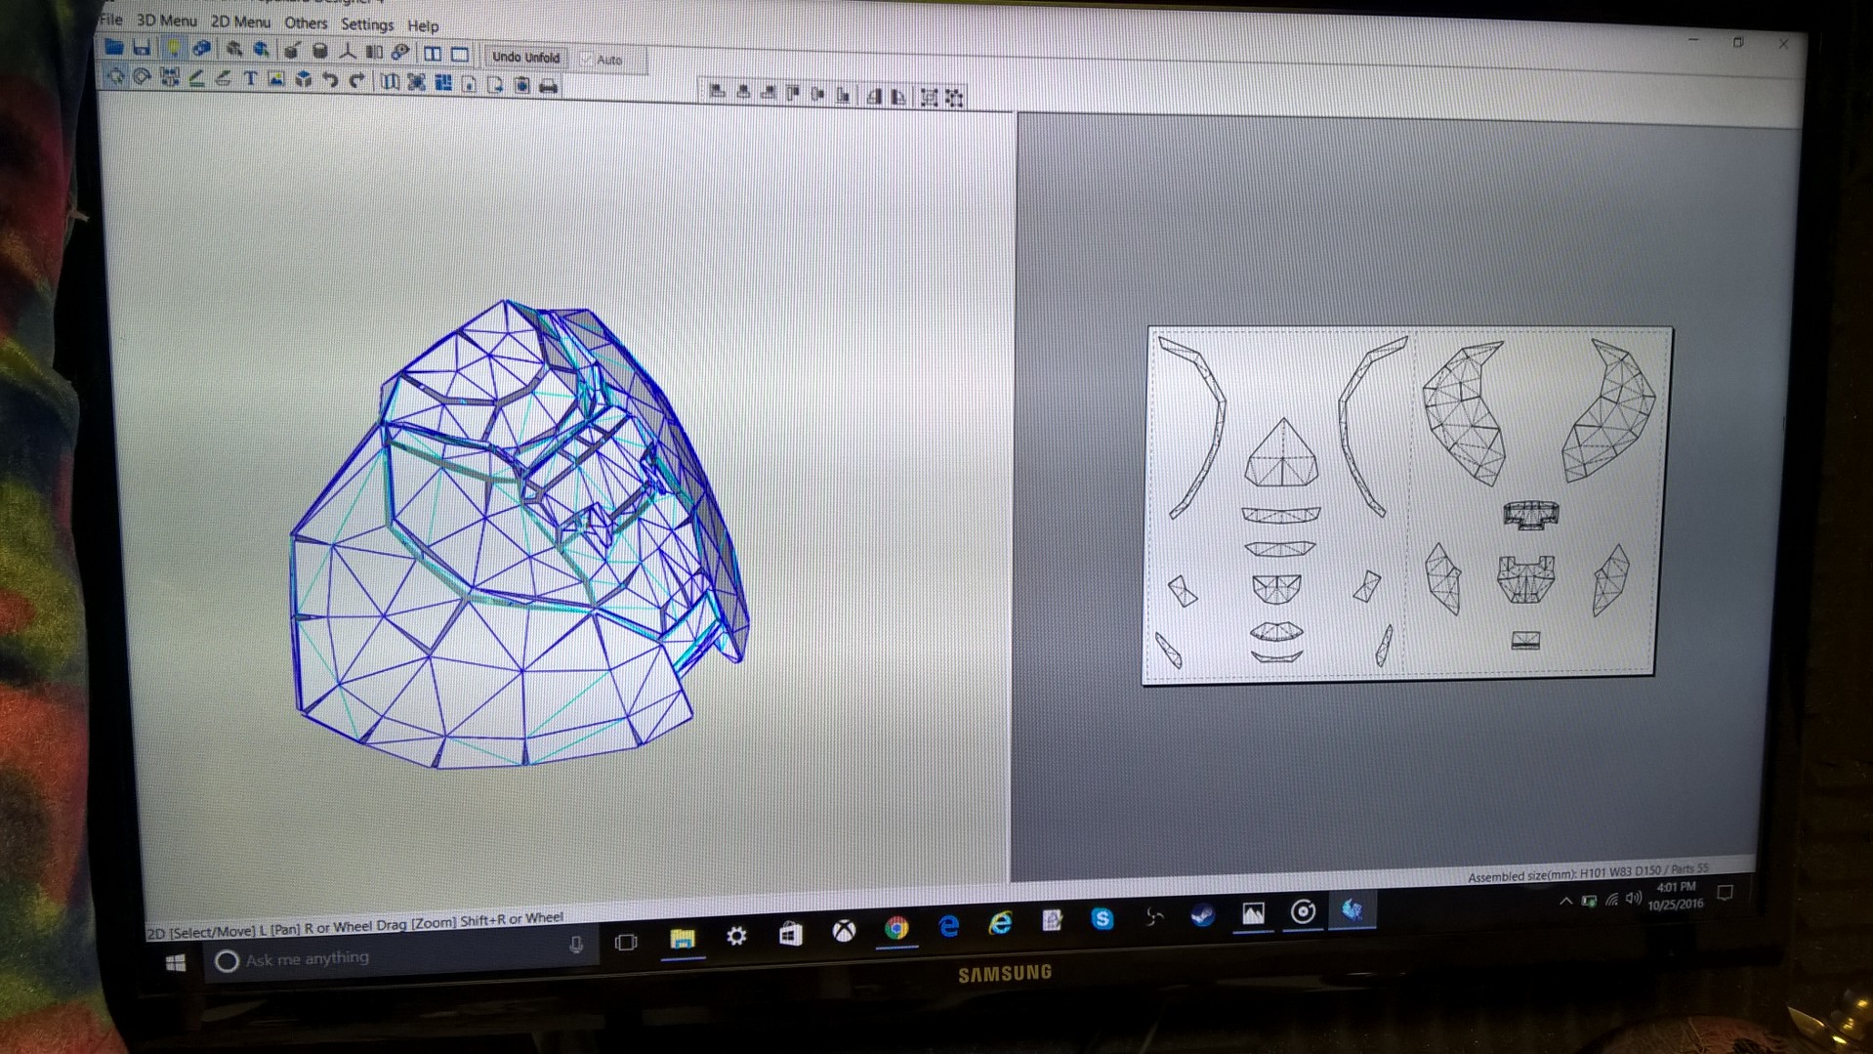This screenshot has width=1873, height=1054.
Task: Open the 3D Menu
Action: tap(166, 21)
